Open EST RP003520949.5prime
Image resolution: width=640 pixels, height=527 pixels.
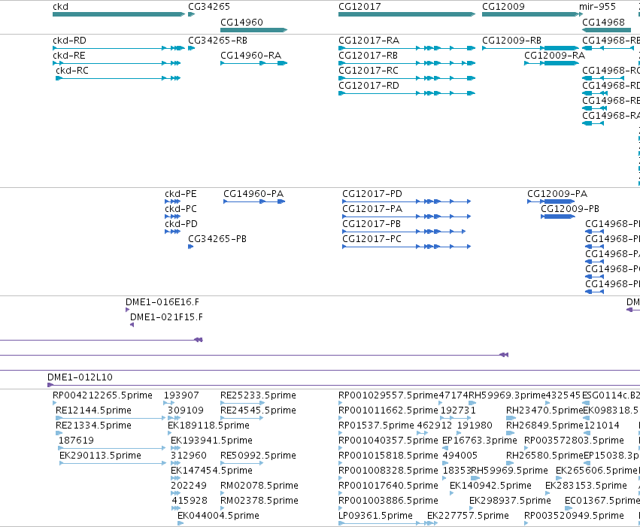click(574, 516)
